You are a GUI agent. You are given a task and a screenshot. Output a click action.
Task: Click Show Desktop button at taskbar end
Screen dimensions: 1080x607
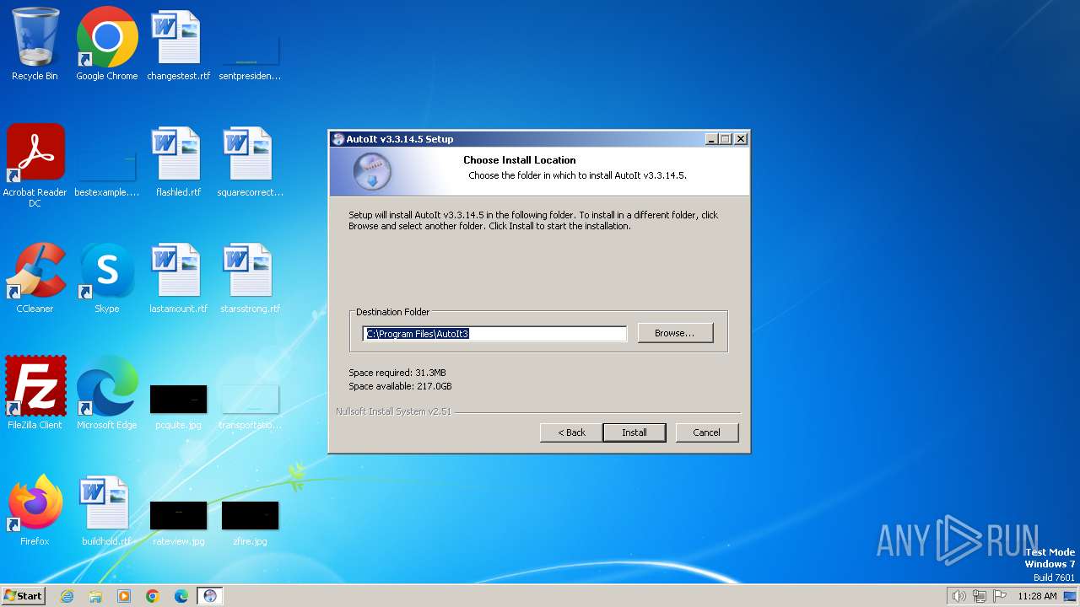tap(1071, 596)
